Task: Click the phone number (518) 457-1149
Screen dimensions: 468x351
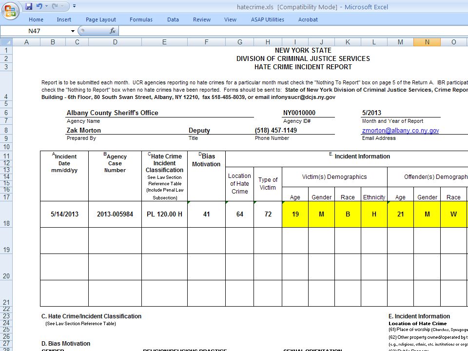Action: coord(276,131)
